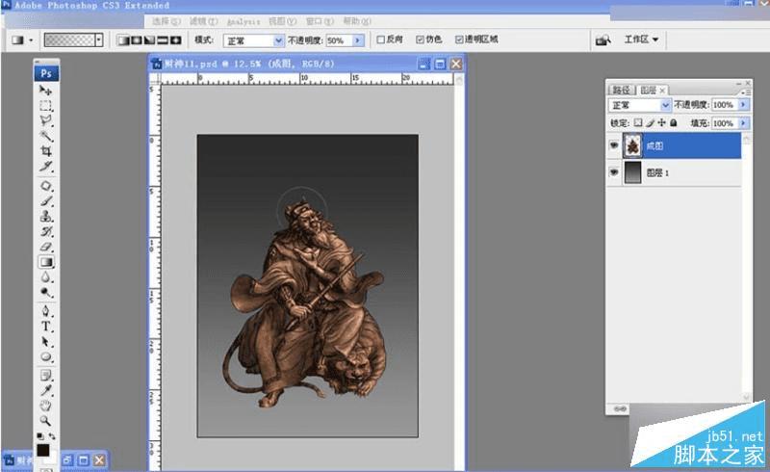Uncheck the 仿色 (Dither) checkbox
770x472 pixels.
point(420,40)
